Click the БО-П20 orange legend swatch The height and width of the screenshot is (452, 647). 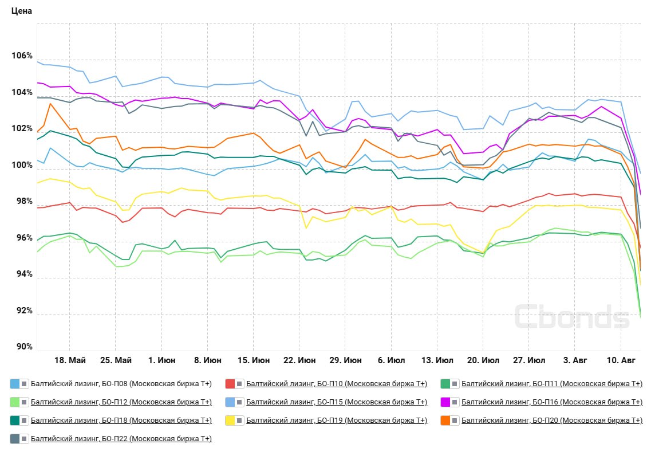pyautogui.click(x=450, y=420)
